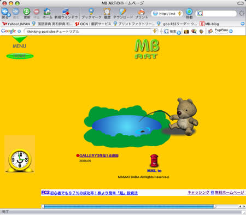Go to home with ホーム icon
The height and width of the screenshot is (215, 246).
pos(48,13)
